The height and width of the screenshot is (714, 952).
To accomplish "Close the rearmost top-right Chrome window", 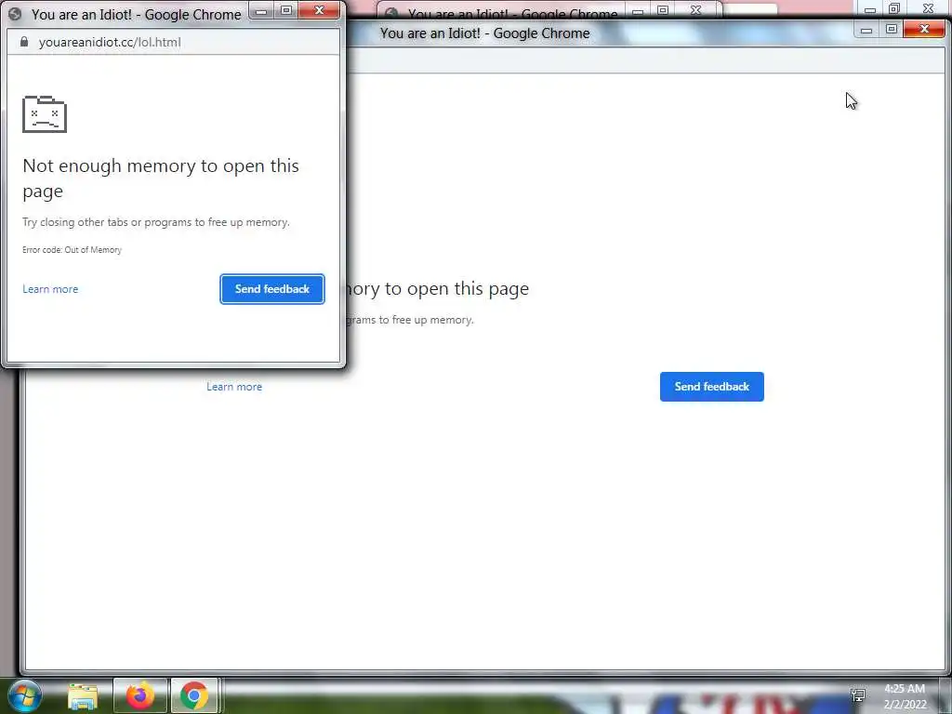I will (928, 8).
